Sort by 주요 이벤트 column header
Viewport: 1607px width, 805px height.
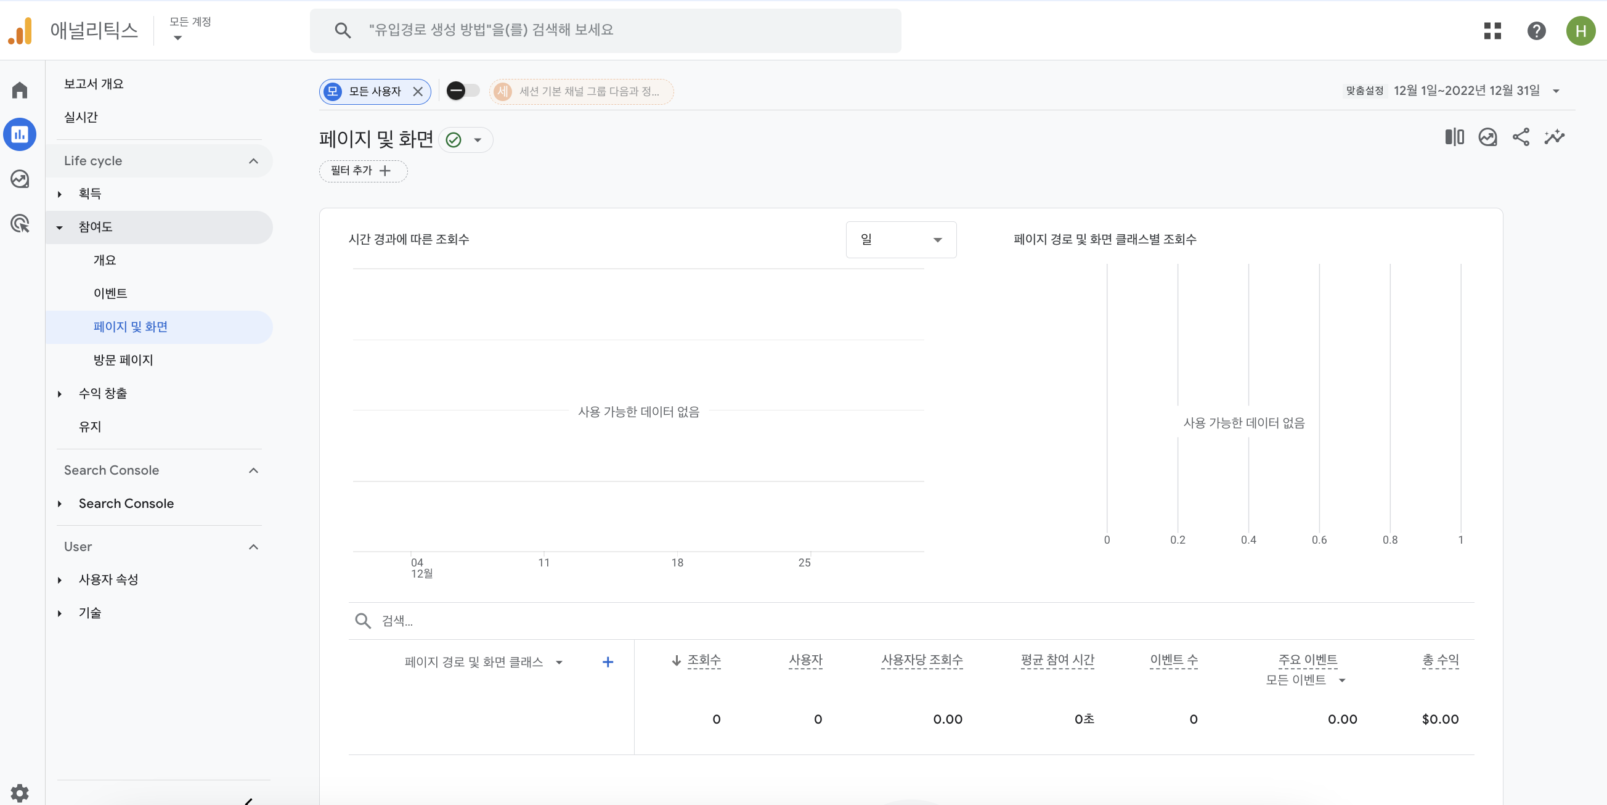[1307, 660]
